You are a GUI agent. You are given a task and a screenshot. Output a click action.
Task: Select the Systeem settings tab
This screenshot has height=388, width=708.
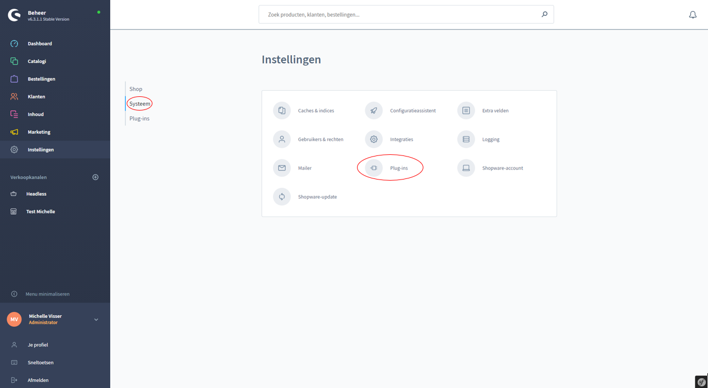tap(140, 103)
